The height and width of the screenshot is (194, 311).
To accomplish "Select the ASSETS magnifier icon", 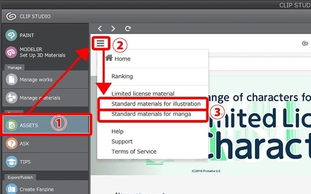I will 11,125.
